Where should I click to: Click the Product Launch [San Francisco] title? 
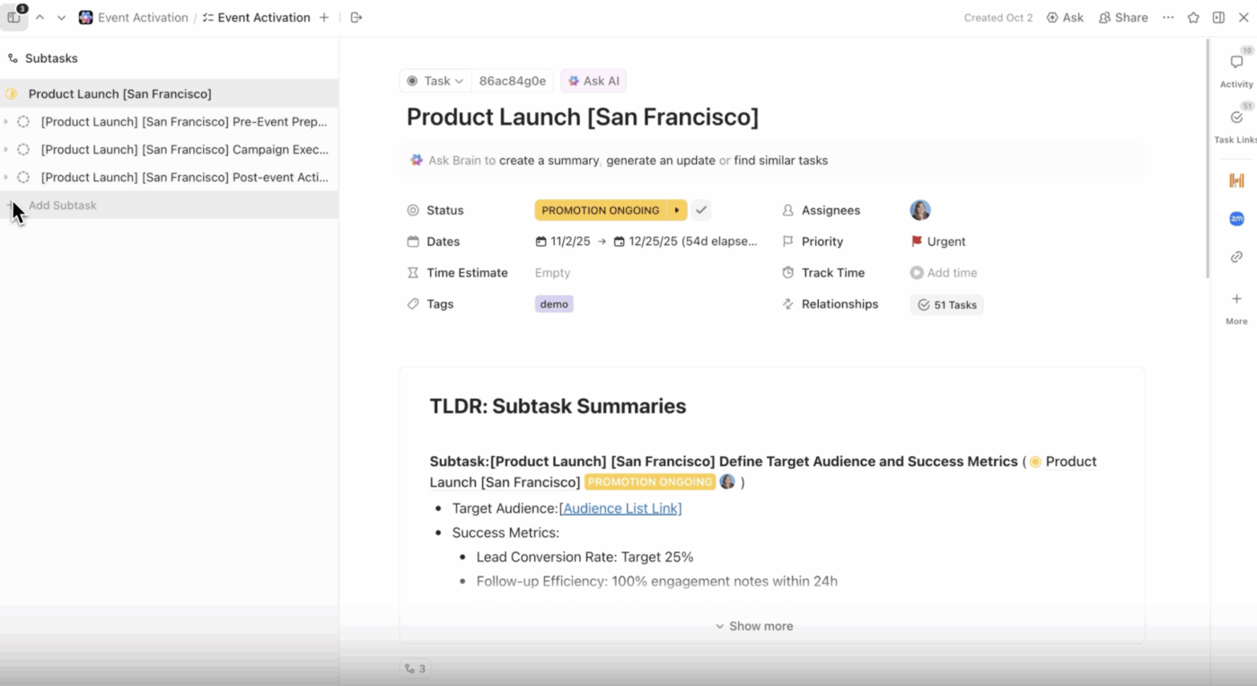[583, 117]
